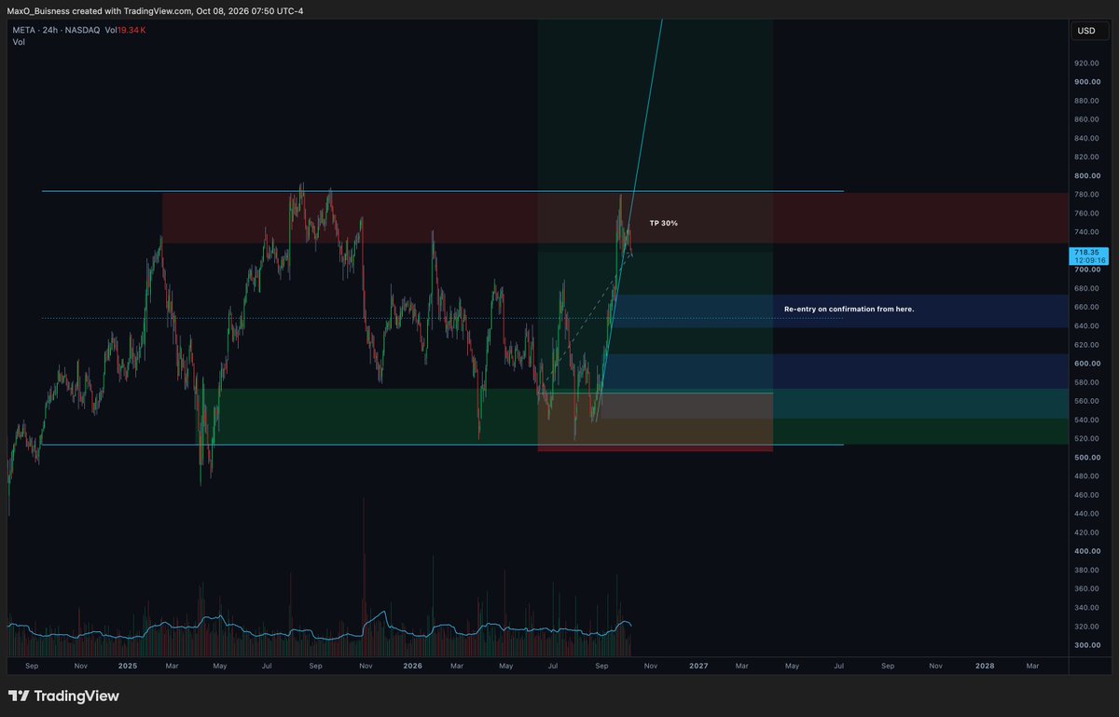The height and width of the screenshot is (717, 1119).
Task: Select the TP 30% annotation
Action: pyautogui.click(x=664, y=224)
